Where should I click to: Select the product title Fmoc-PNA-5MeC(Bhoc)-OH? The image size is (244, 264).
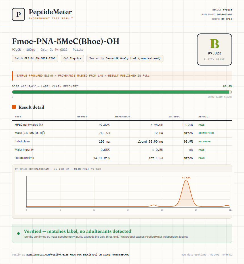66,41
